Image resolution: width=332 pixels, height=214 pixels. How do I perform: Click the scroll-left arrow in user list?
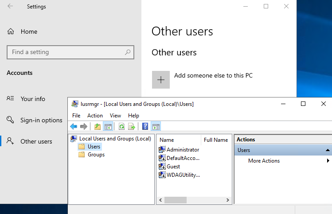tap(160, 200)
